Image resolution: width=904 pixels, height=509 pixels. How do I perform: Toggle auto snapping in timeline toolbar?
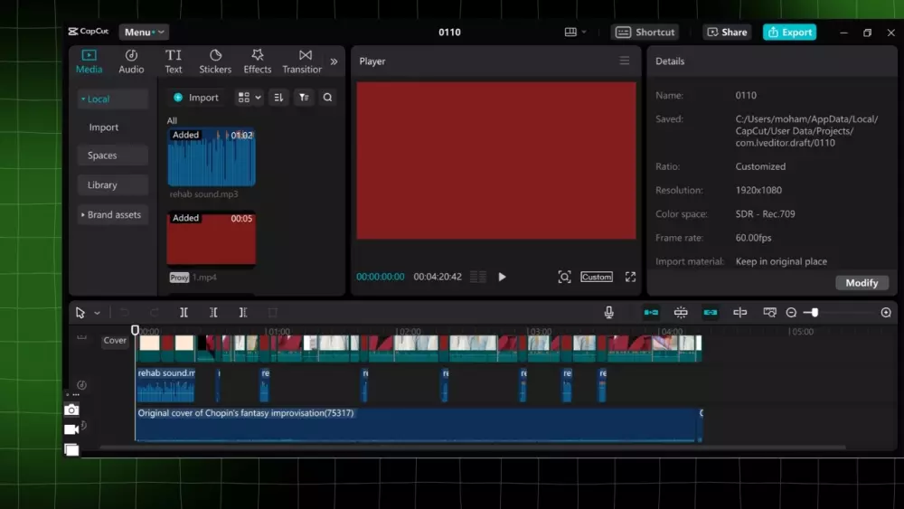pyautogui.click(x=681, y=312)
